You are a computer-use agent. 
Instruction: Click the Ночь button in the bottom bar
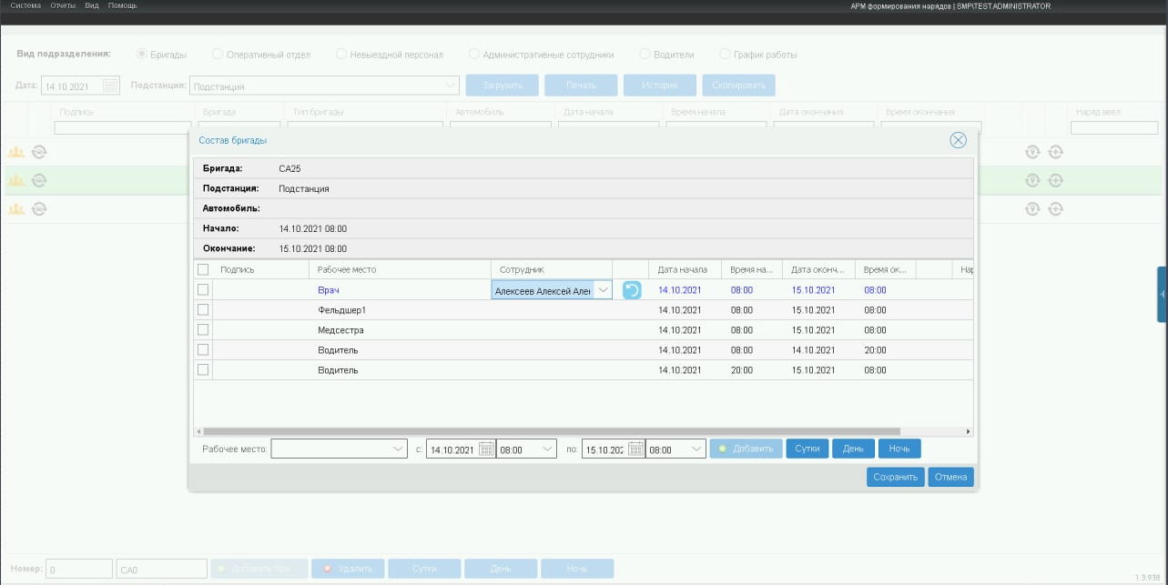coord(577,569)
